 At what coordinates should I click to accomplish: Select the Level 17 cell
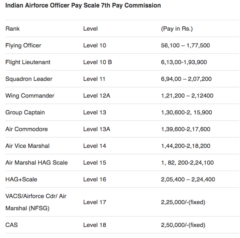95,202
